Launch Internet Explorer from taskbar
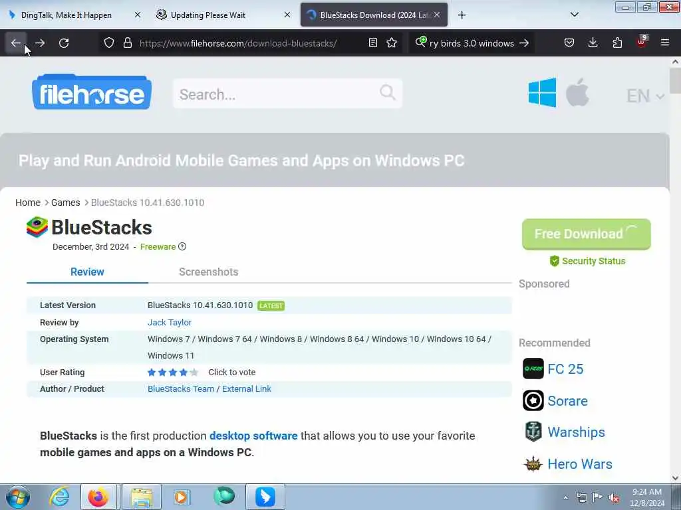Screen dimensions: 681x510 pyautogui.click(x=59, y=497)
